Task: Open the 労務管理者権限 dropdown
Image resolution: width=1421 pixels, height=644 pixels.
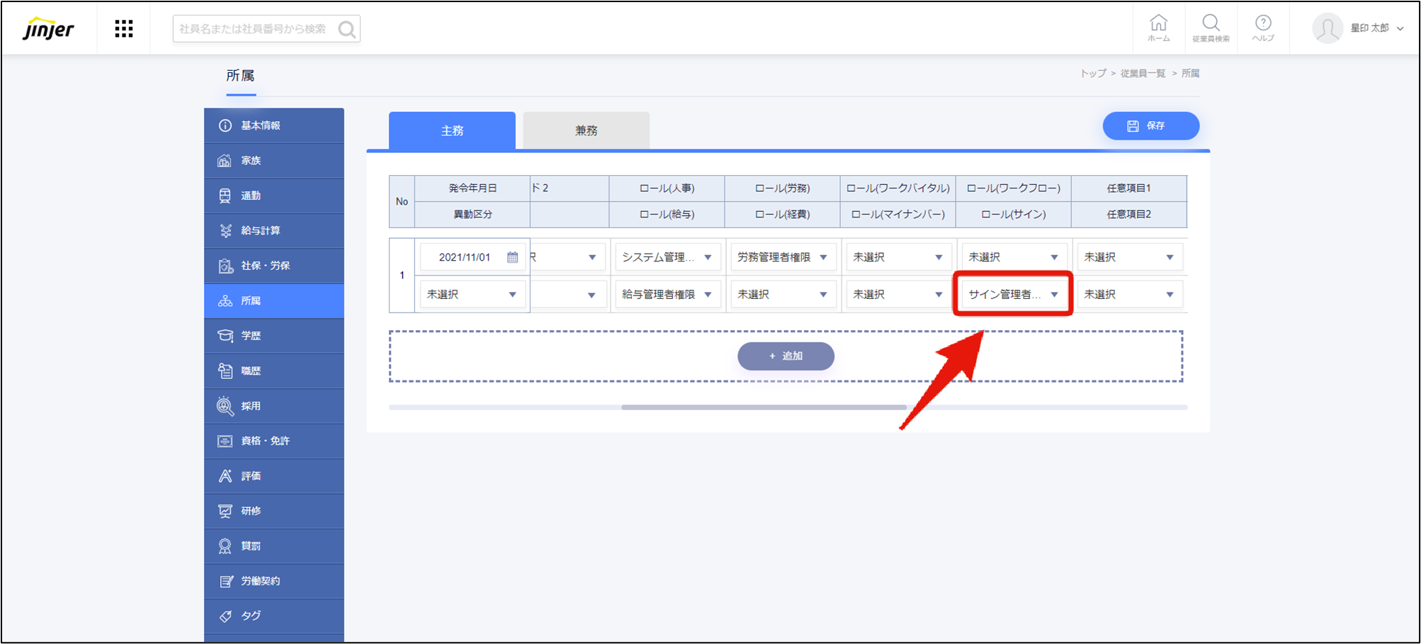Action: (783, 256)
